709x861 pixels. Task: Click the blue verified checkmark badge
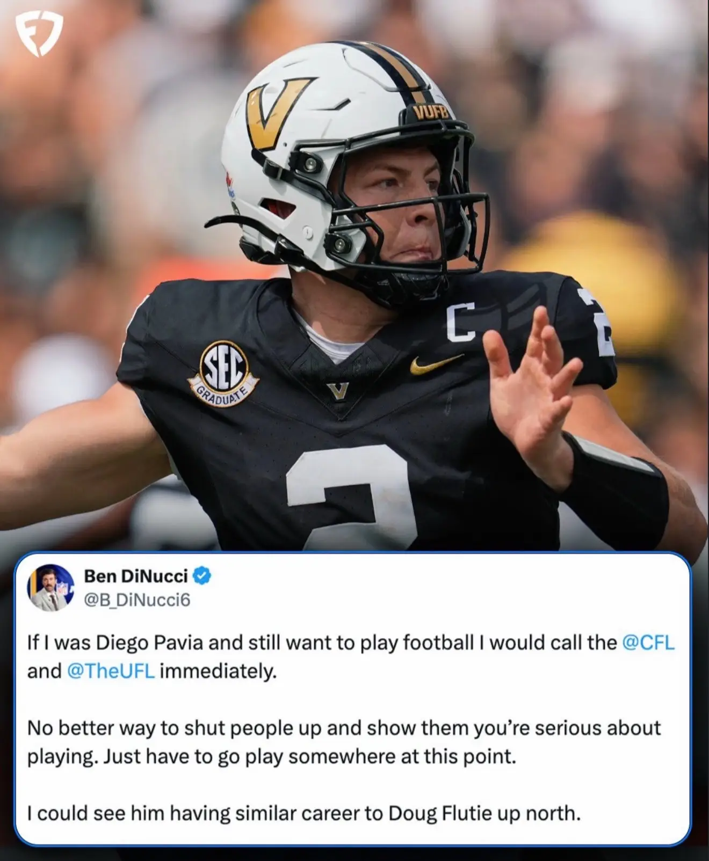click(x=202, y=577)
